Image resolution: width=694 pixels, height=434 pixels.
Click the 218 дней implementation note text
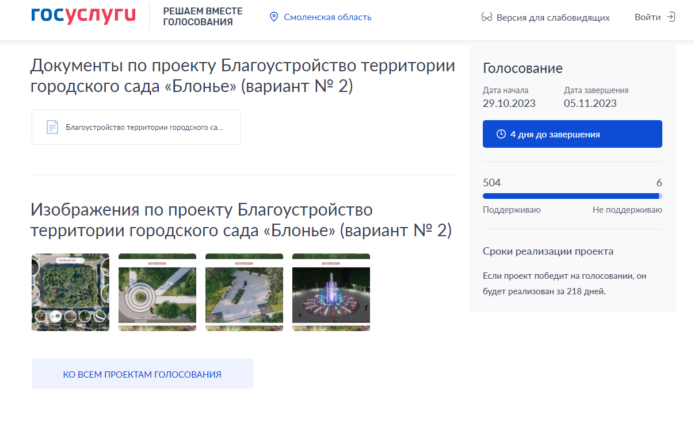point(565,283)
